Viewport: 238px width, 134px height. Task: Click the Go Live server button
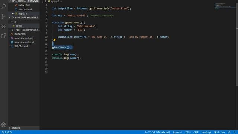coord(219,132)
